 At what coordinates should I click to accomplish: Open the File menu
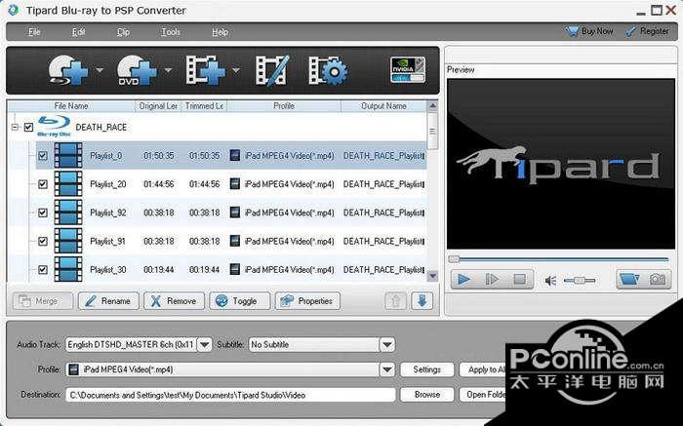(x=34, y=32)
